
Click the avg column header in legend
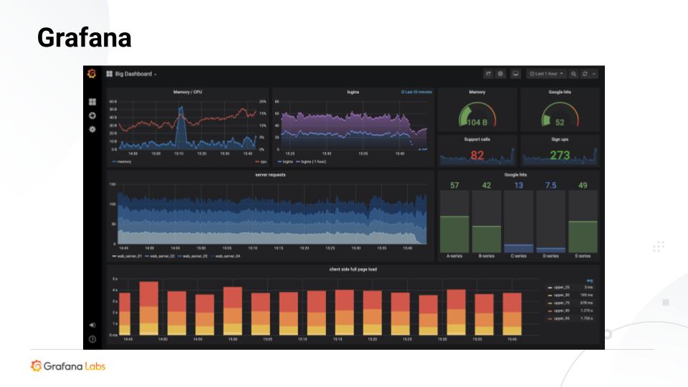click(x=589, y=279)
